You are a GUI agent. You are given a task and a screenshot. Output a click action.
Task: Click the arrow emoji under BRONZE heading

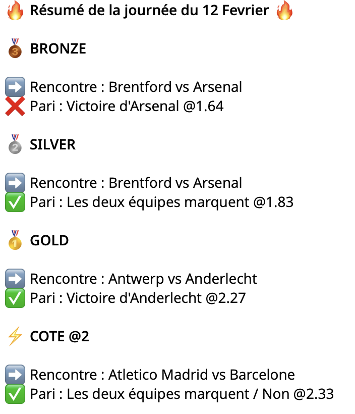[x=15, y=87]
